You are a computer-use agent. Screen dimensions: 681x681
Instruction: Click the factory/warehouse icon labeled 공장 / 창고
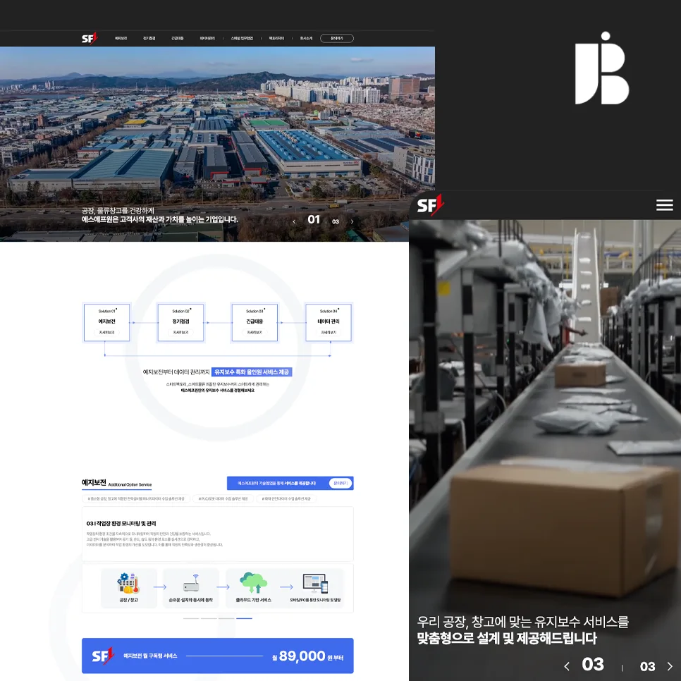click(x=128, y=583)
